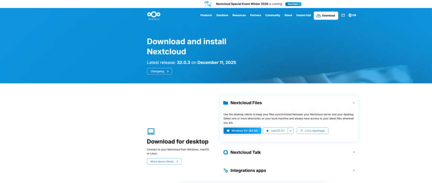432x183 pixels.
Task: Collapse the Nextcloud Files section
Action: point(354,103)
